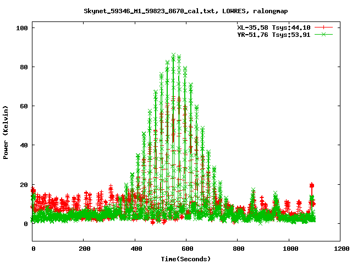Click the legend entry XL-35.58 Tsys:44.10
This screenshot has height=264, width=352.
(x=274, y=28)
